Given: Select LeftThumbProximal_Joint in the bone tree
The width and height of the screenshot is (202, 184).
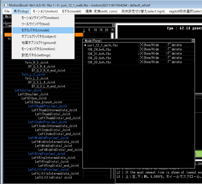Looking at the screenshot, I should (47, 106).
